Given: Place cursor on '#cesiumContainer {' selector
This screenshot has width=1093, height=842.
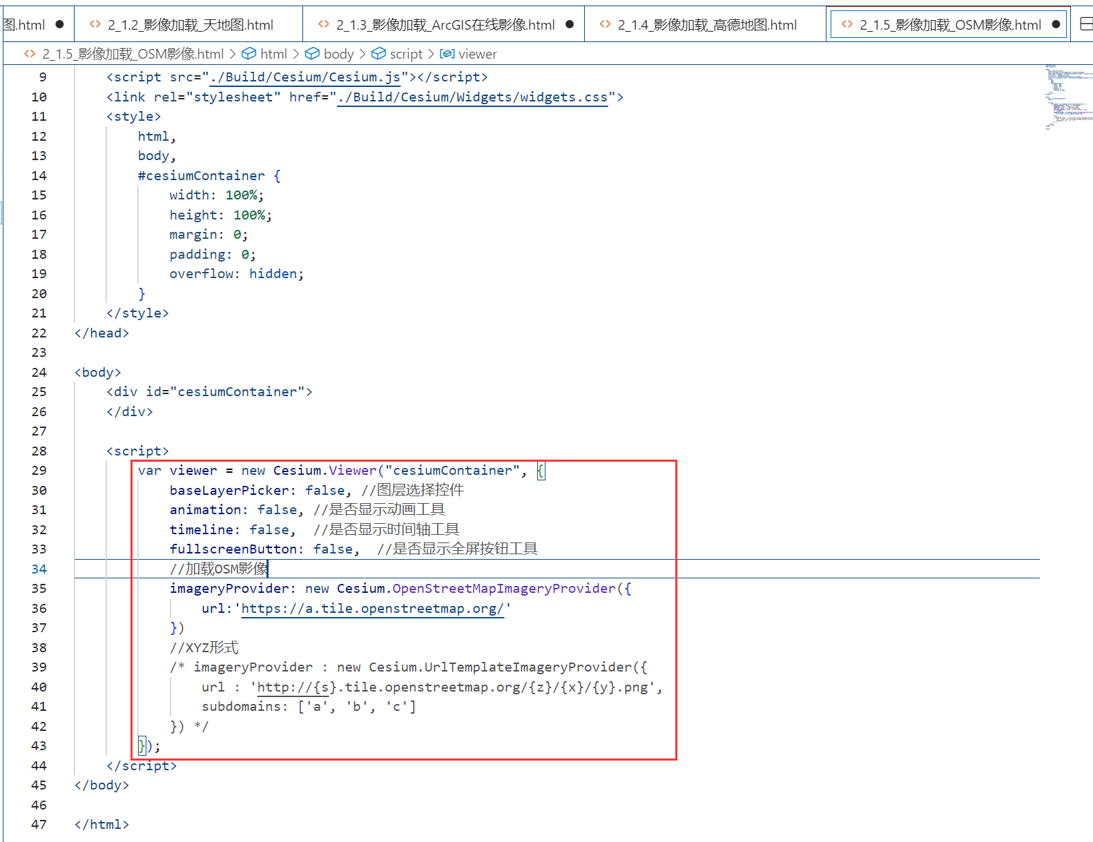Looking at the screenshot, I should point(209,176).
